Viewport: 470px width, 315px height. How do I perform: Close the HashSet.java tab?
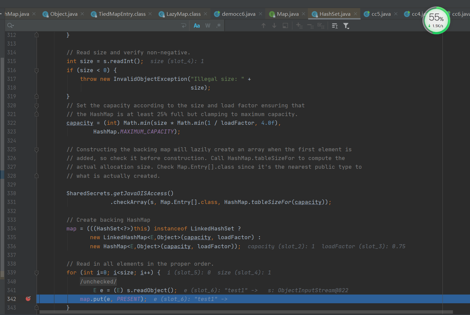(356, 14)
